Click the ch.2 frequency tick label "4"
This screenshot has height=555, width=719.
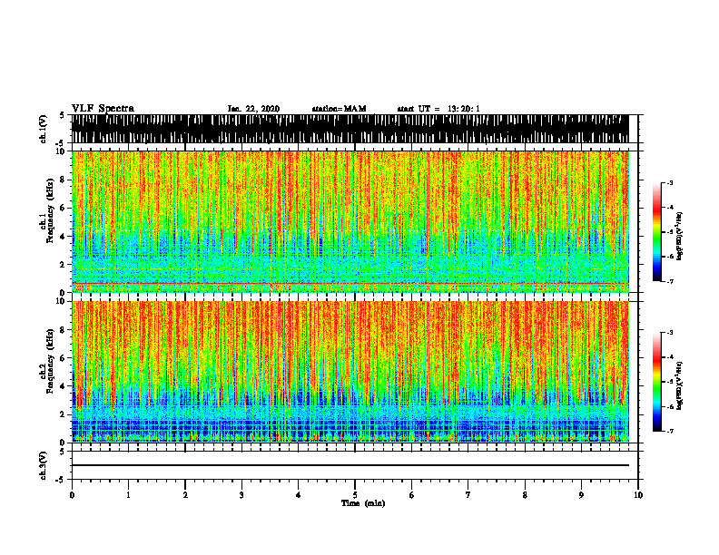click(x=64, y=386)
